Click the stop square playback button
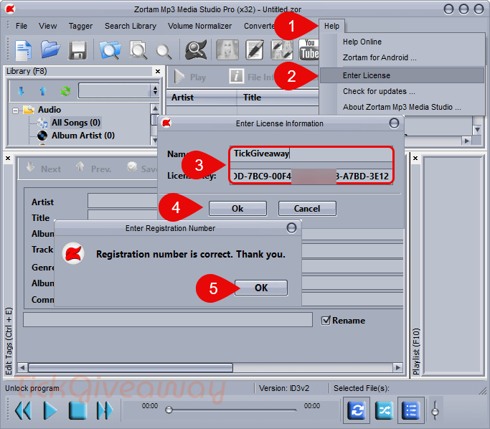This screenshot has width=490, height=429. click(77, 410)
